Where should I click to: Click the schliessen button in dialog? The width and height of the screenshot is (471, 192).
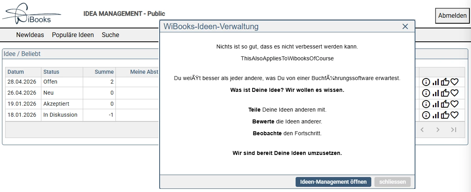pyautogui.click(x=393, y=182)
